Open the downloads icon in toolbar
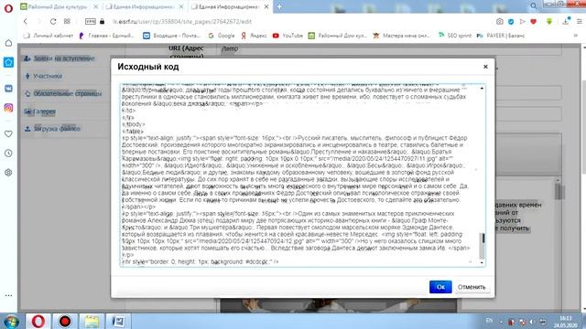The width and height of the screenshot is (586, 329). click(566, 22)
